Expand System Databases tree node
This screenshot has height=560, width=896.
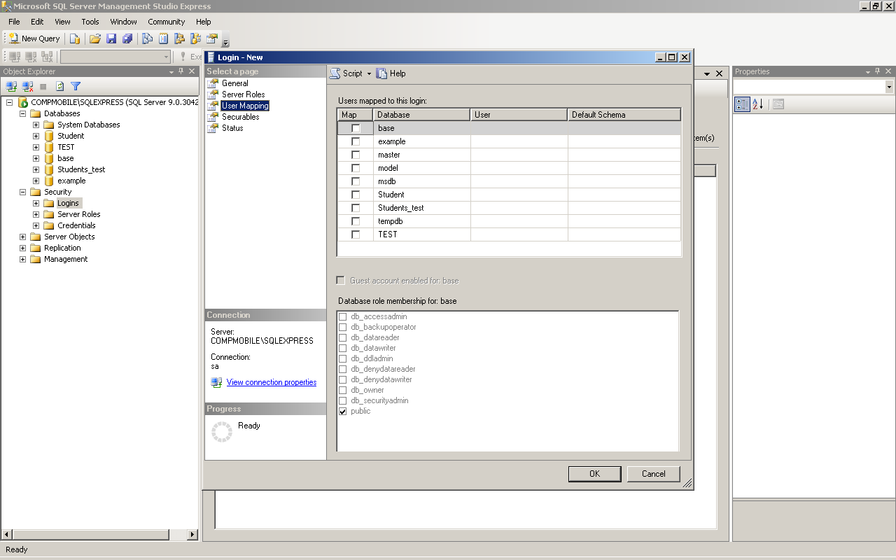pyautogui.click(x=36, y=125)
